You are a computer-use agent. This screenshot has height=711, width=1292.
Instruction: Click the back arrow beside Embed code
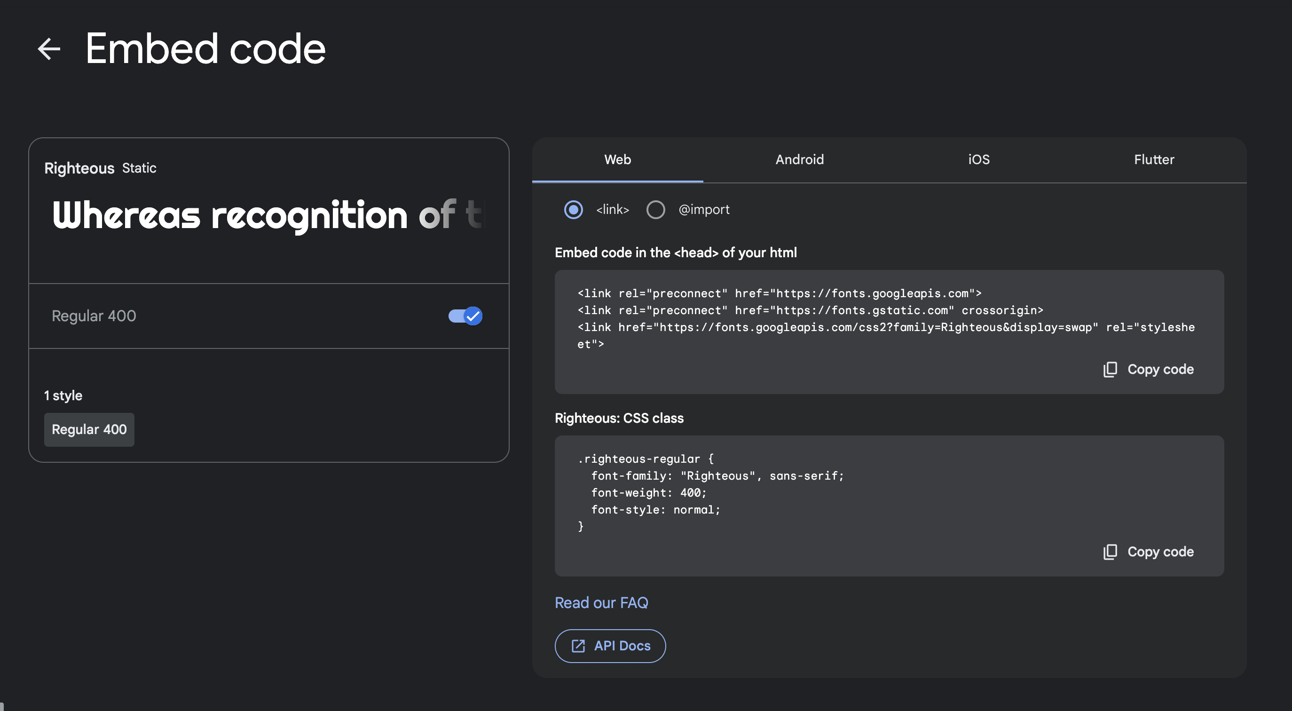(x=49, y=49)
